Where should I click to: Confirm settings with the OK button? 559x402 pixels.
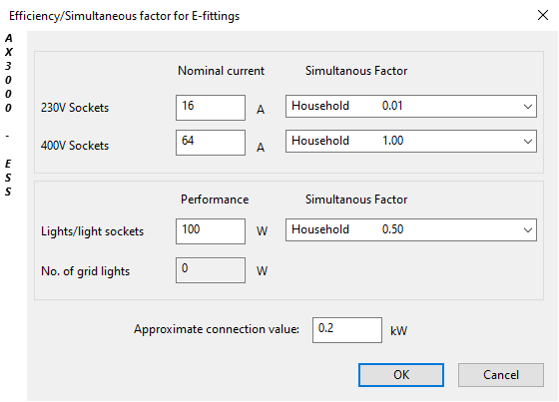[x=401, y=375]
